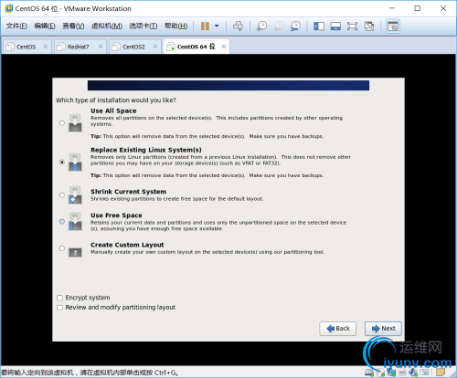Click the Pause virtual machine icon
Viewport: 457px width, 378px height.
pyautogui.click(x=205, y=26)
